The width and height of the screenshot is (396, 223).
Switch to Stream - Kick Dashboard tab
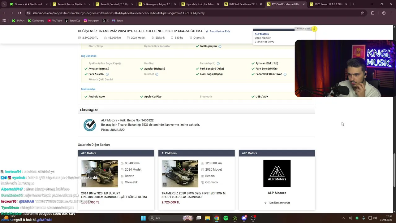(28, 4)
